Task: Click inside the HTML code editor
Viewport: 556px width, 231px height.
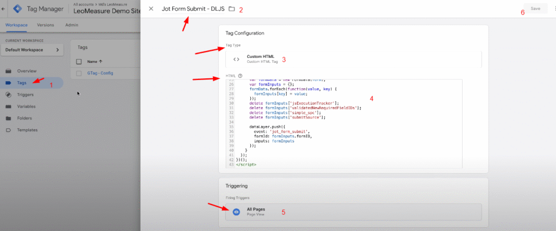Action: click(x=344, y=124)
